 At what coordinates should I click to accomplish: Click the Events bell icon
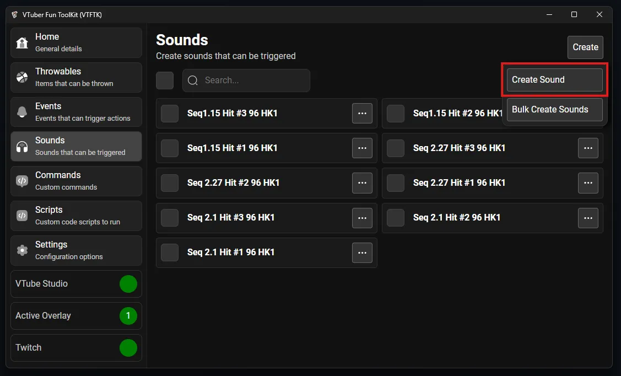pyautogui.click(x=22, y=112)
